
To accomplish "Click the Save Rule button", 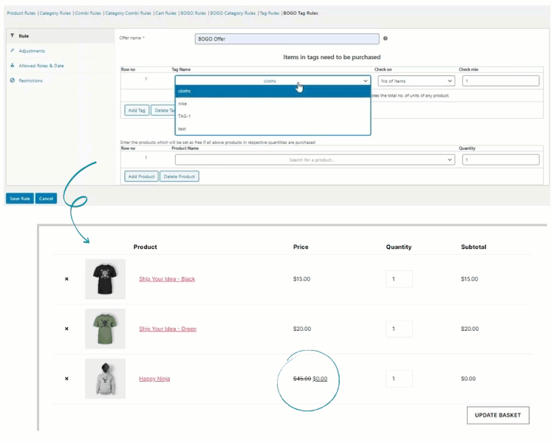I will (20, 199).
